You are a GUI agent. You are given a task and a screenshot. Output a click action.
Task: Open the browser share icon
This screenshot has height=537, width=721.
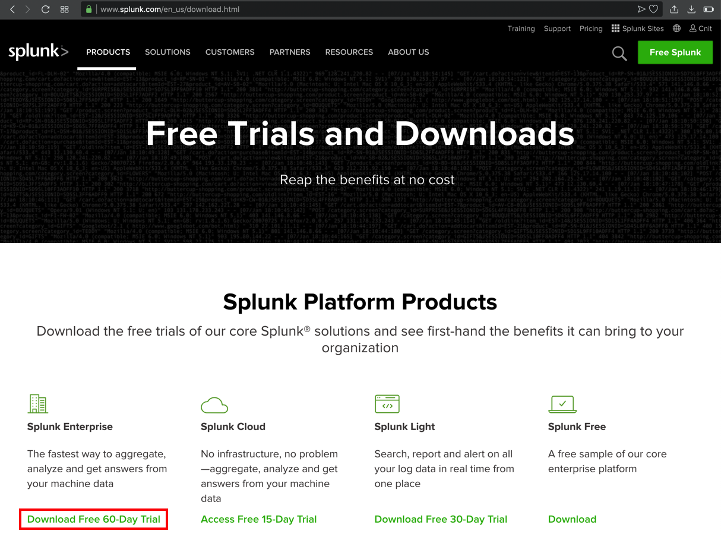tap(674, 10)
